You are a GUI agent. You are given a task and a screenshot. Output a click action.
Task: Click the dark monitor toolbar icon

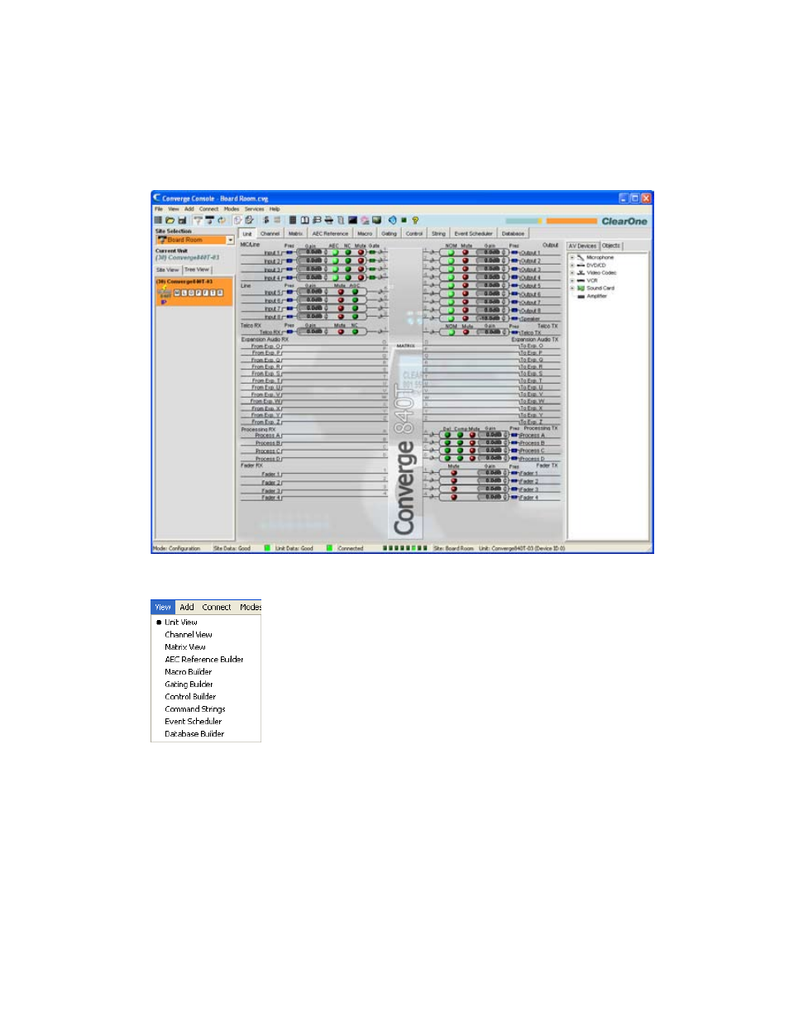tap(352, 221)
